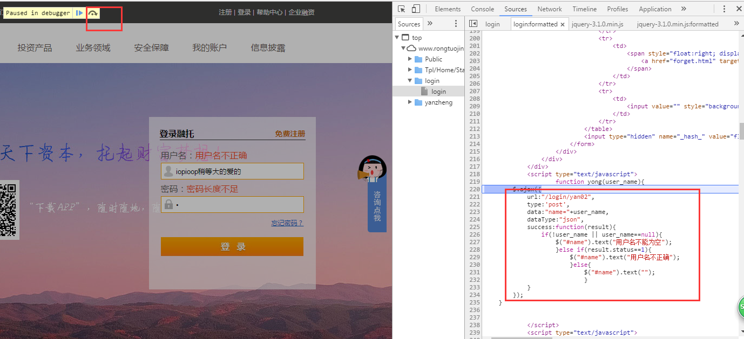Open 帮助中心 link
The width and height of the screenshot is (744, 339).
tap(269, 12)
